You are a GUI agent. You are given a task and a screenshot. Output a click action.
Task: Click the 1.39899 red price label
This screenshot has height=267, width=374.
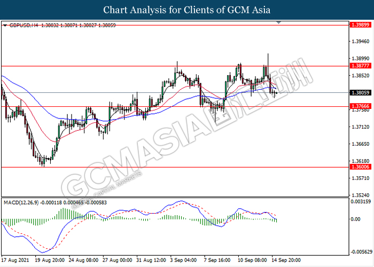tap(361, 25)
